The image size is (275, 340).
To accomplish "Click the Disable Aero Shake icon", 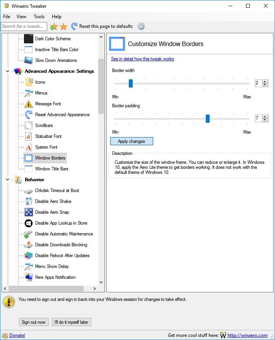I will click(29, 201).
